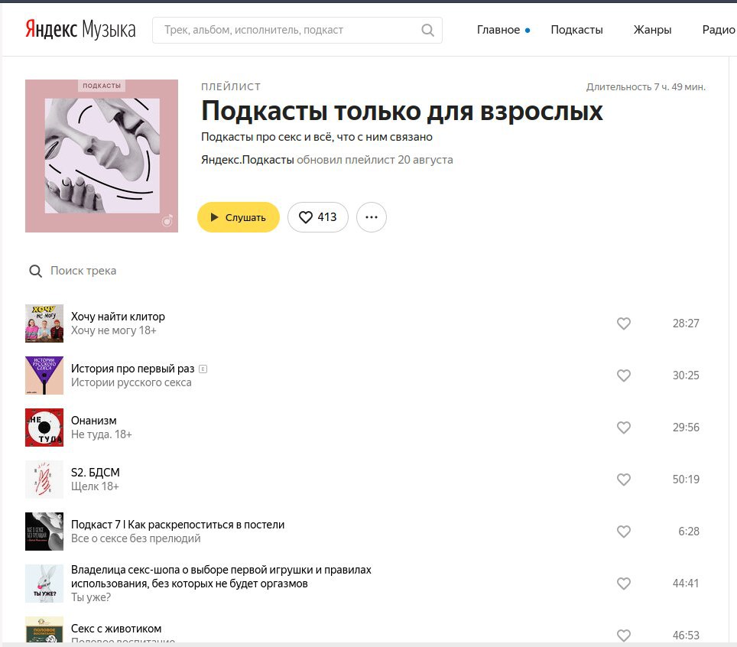This screenshot has height=647, width=737.
Task: Like the playlist with the 413 heart button
Action: pos(318,216)
